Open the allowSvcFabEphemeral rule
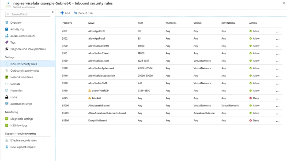The height and width of the screenshot is (161, 287). pyautogui.click(x=101, y=68)
